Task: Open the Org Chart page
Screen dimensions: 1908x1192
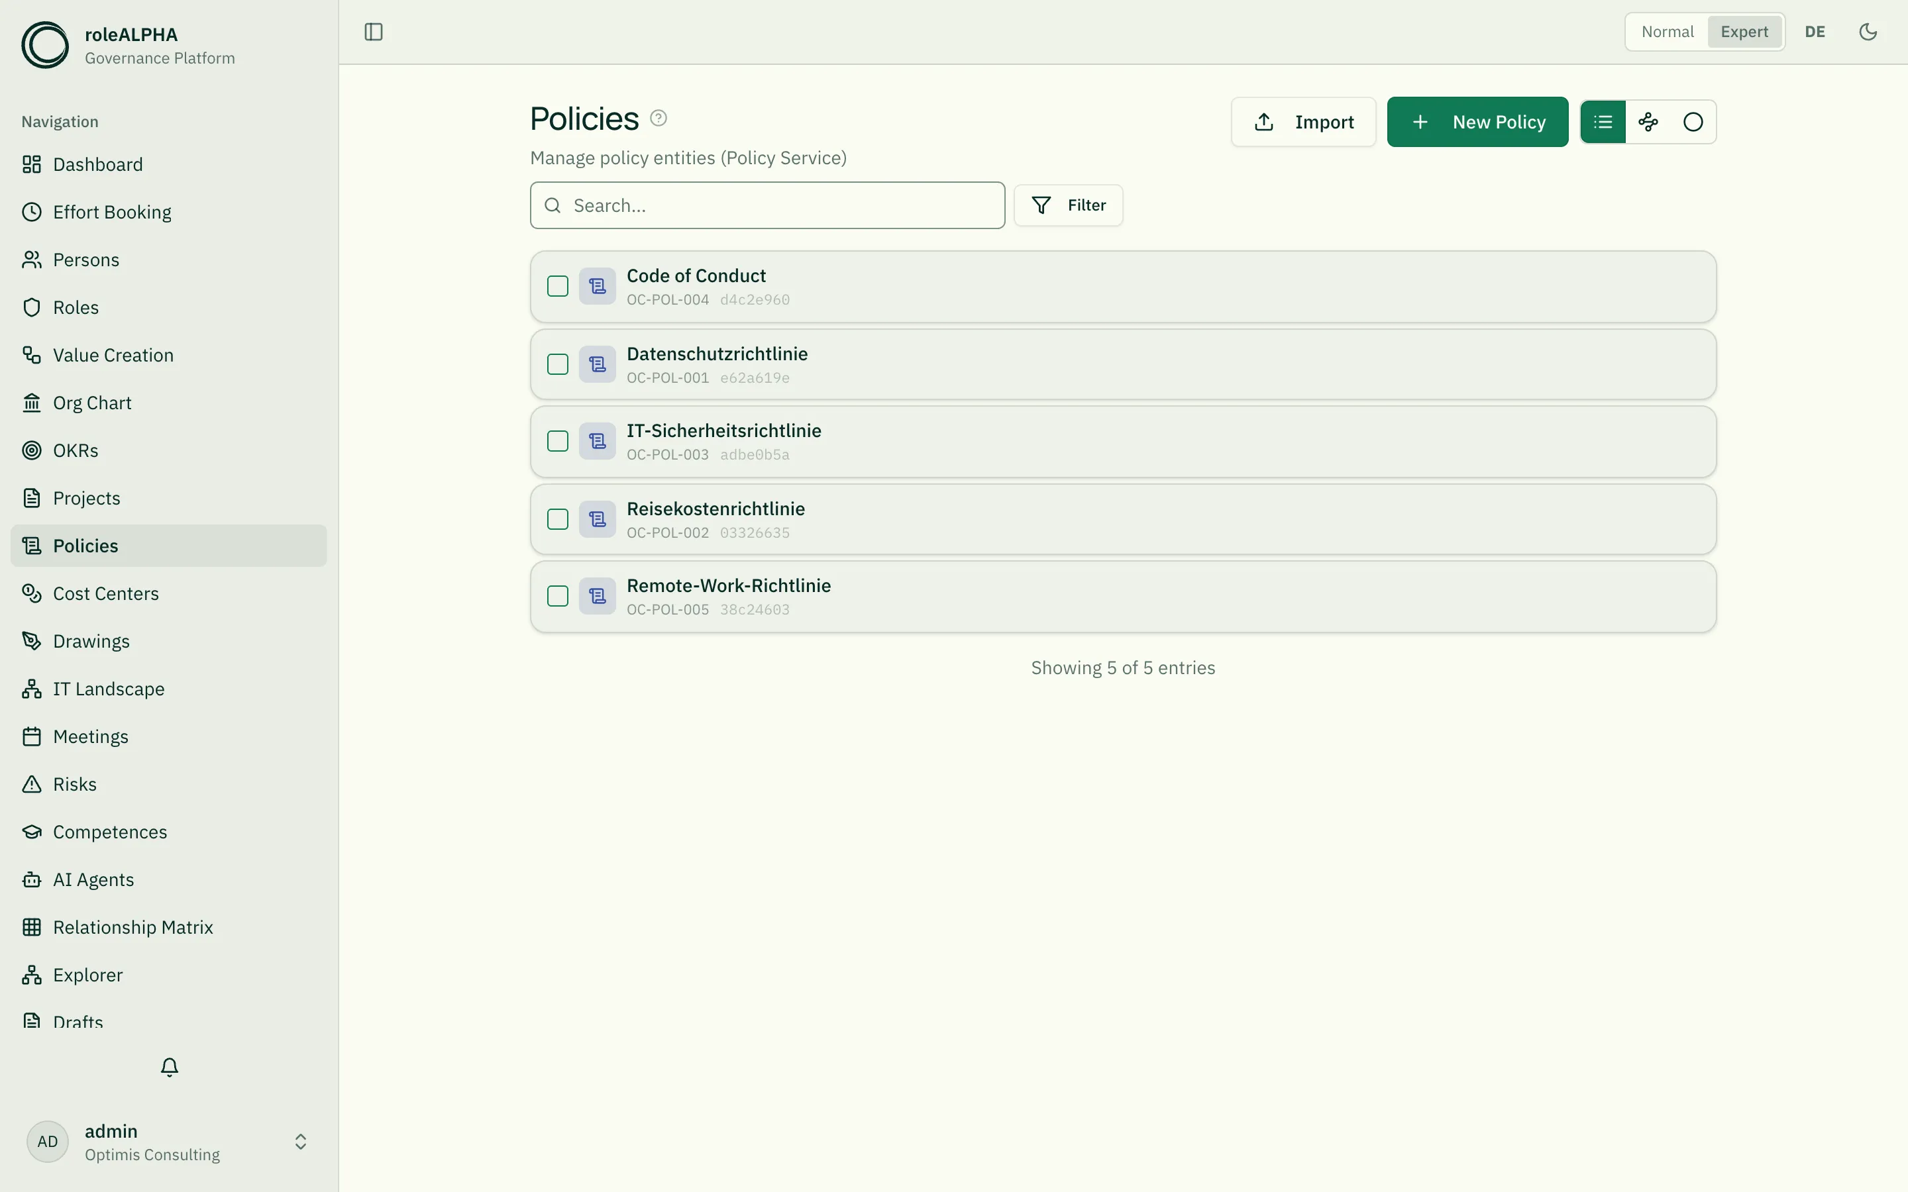Action: pos(169,403)
